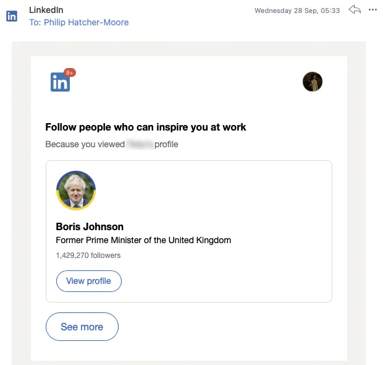
Task: Click the 'Follow people who can inspire you' heading
Action: pyautogui.click(x=146, y=127)
